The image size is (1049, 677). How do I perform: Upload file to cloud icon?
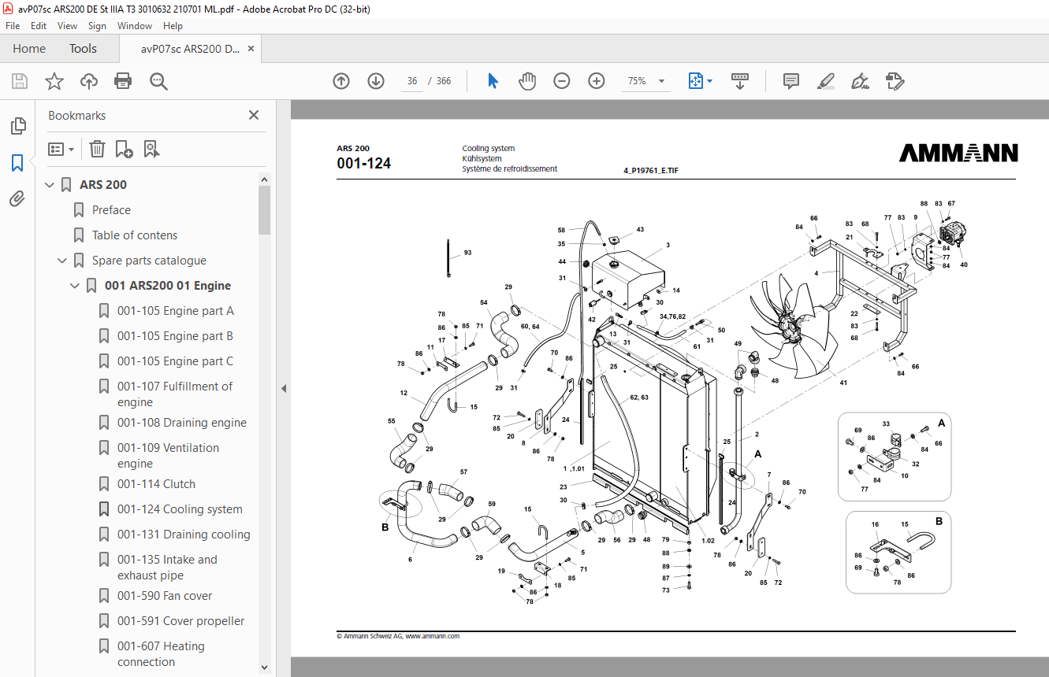[x=89, y=81]
